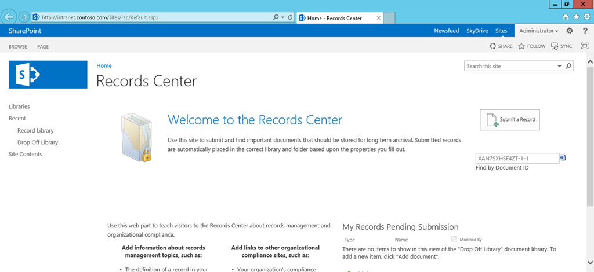Click the search magnifier icon

click(x=568, y=66)
